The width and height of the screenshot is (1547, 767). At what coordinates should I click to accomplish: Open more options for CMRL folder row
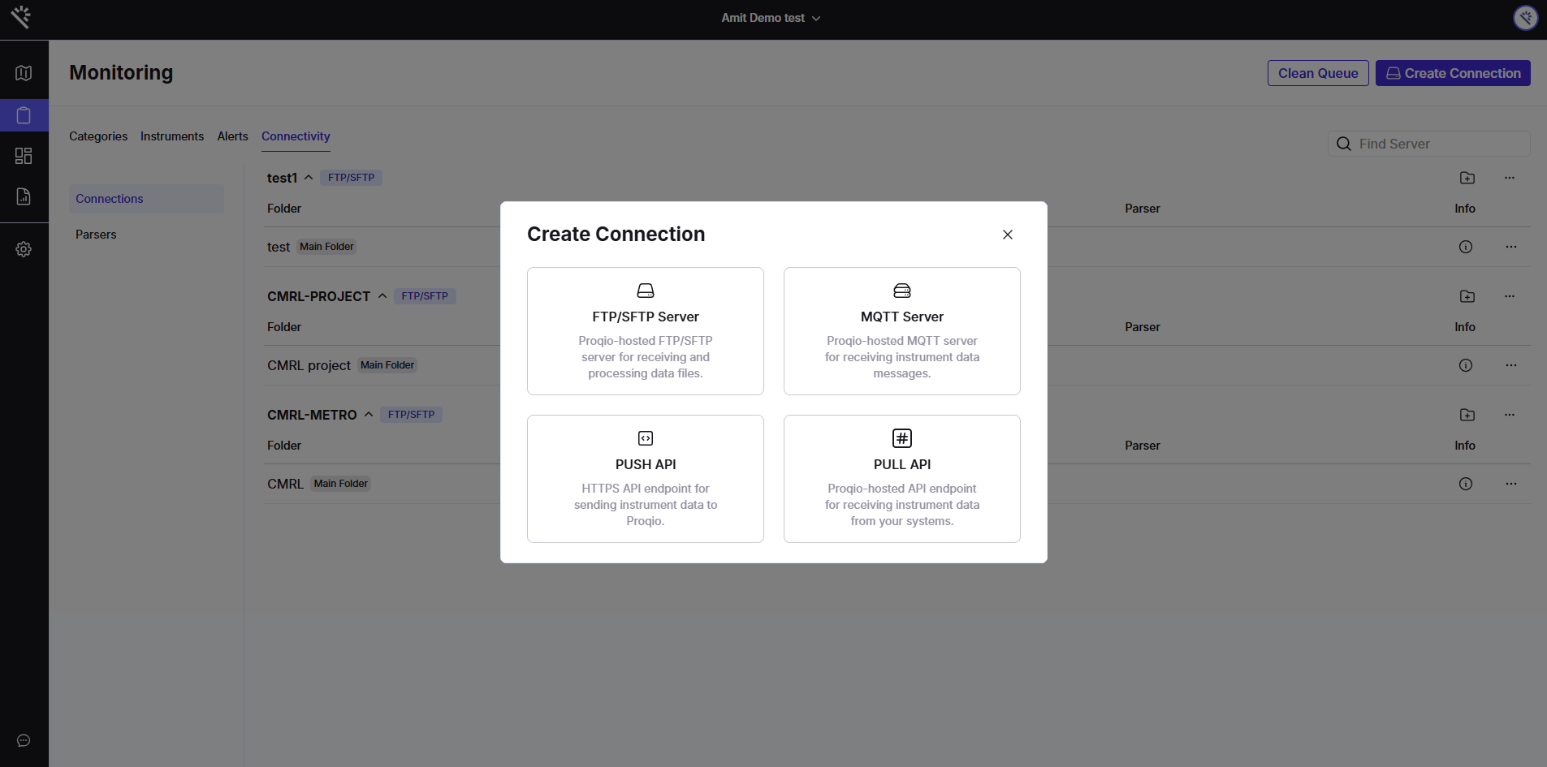tap(1511, 484)
